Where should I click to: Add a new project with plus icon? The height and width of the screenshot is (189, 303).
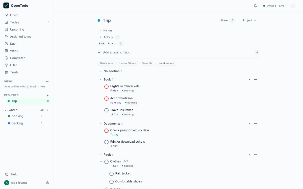(47, 95)
